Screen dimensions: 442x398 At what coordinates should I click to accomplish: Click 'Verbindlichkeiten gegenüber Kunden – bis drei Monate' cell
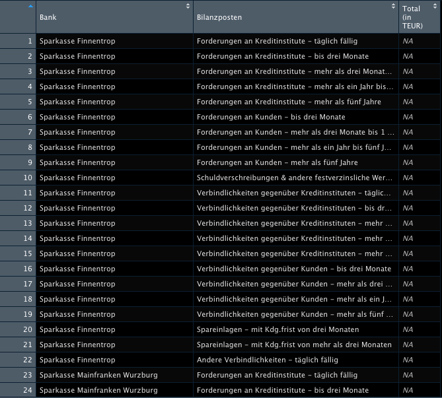pos(293,269)
